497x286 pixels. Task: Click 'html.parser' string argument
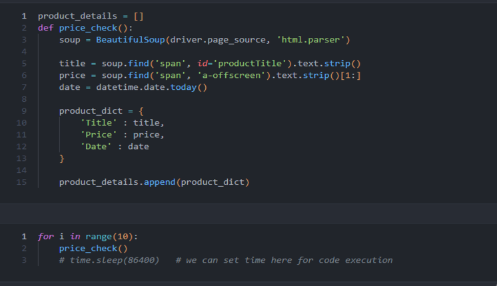(x=310, y=40)
